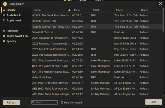Screen dimensions: 165x108
Task: Select '#2304: Donkey Talk' track
Action: pyautogui.click(x=97, y=21)
